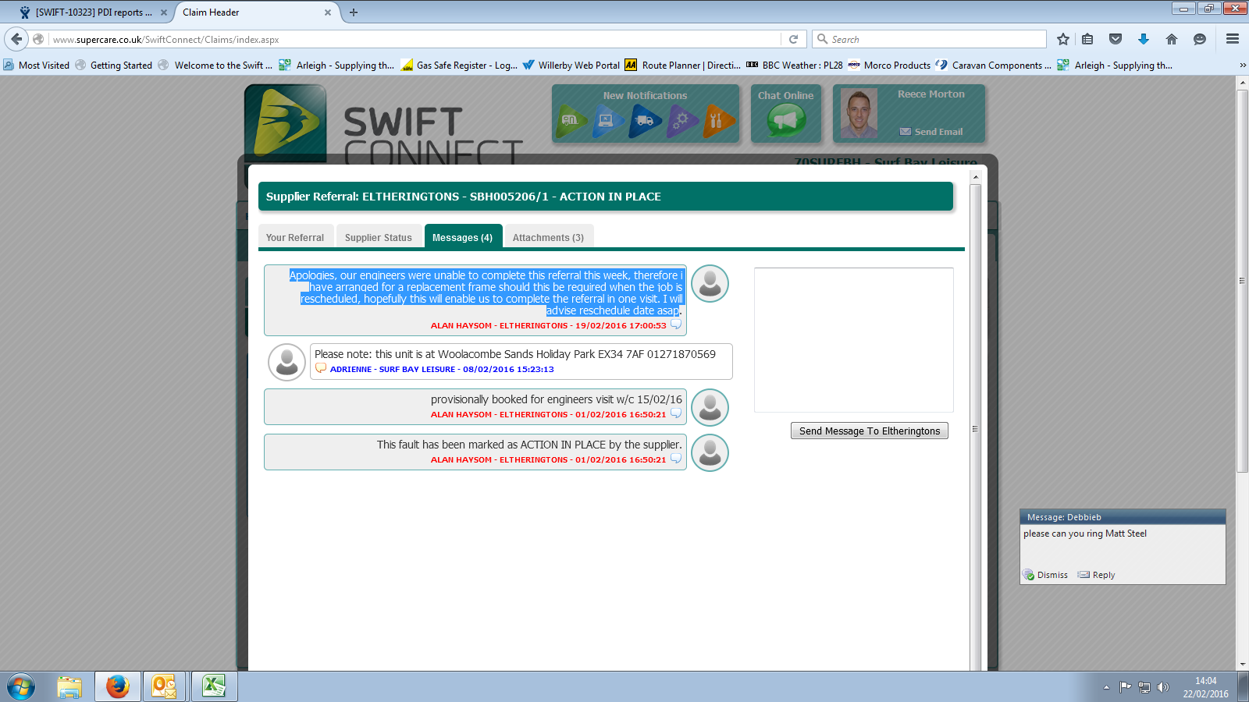Screen dimensions: 1249x702
Task: Show hidden system tray icons arrow
Action: coord(1106,687)
